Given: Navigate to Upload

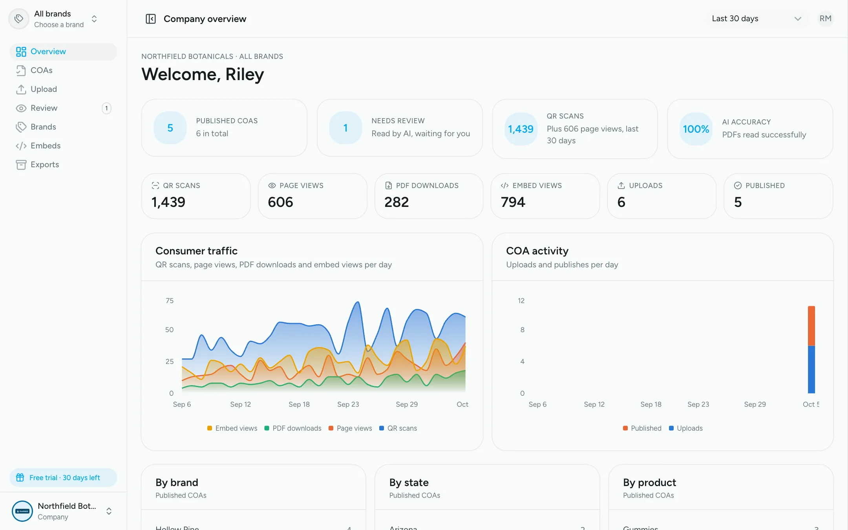Looking at the screenshot, I should (63, 89).
